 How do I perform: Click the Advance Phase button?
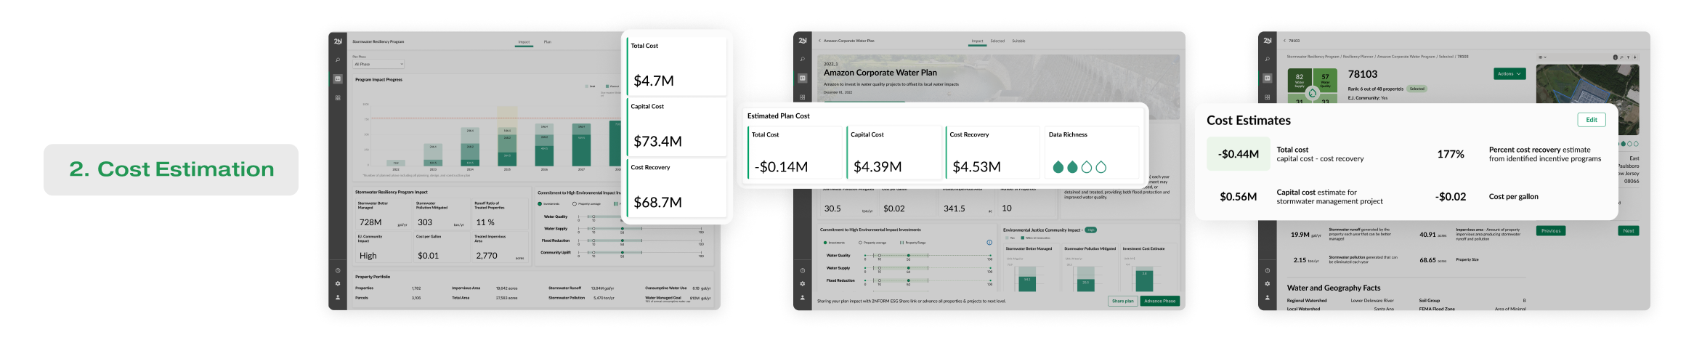point(1159,301)
